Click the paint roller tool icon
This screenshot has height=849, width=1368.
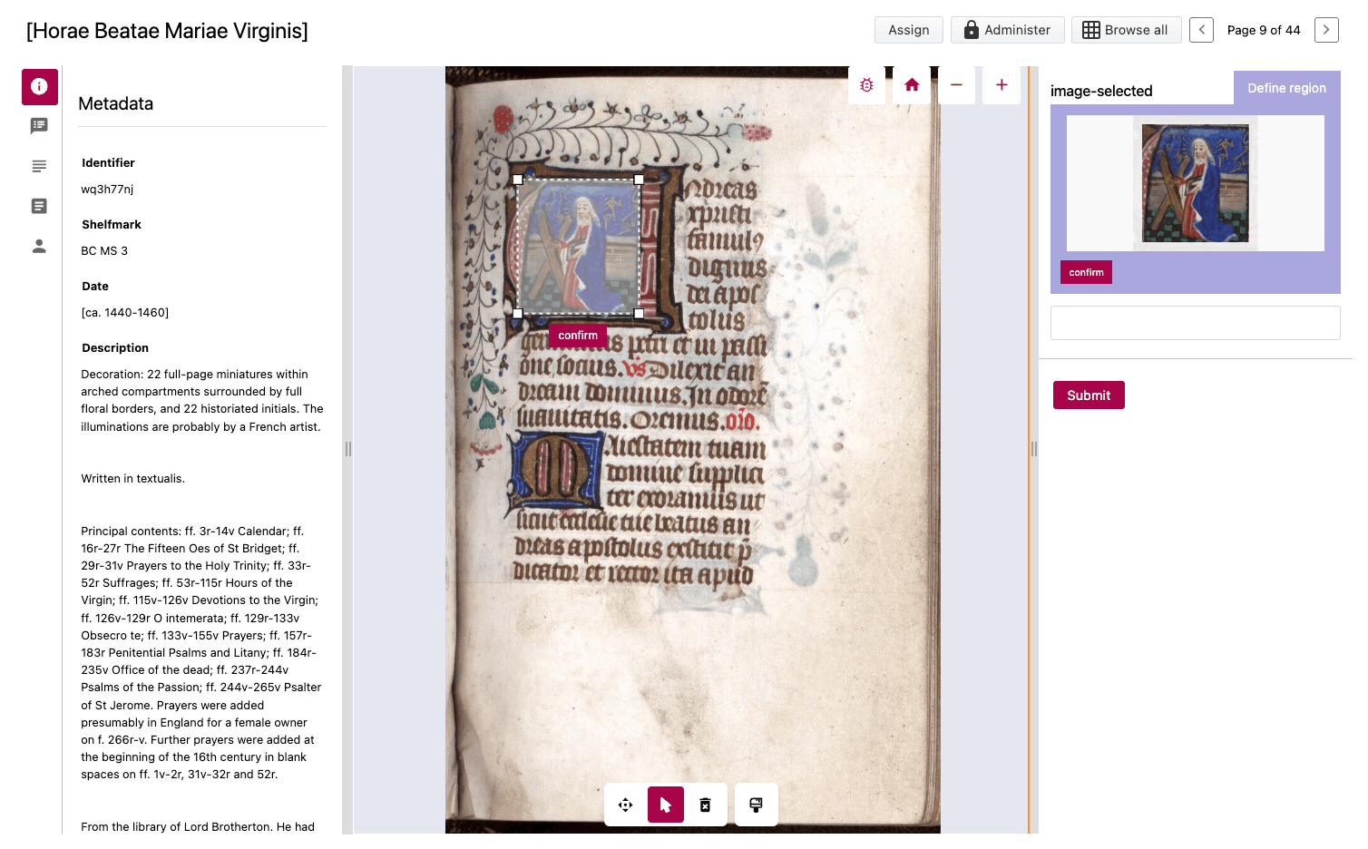point(757,805)
